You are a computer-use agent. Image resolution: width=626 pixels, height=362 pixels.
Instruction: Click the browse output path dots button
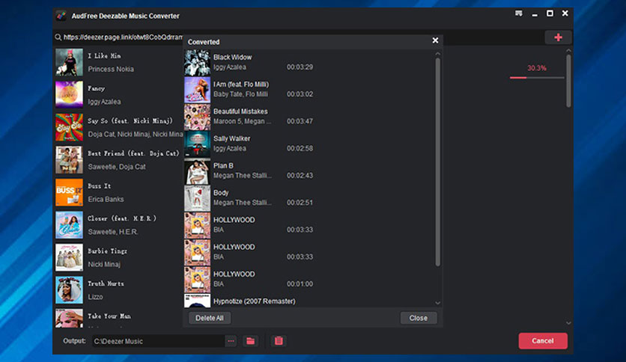click(231, 341)
